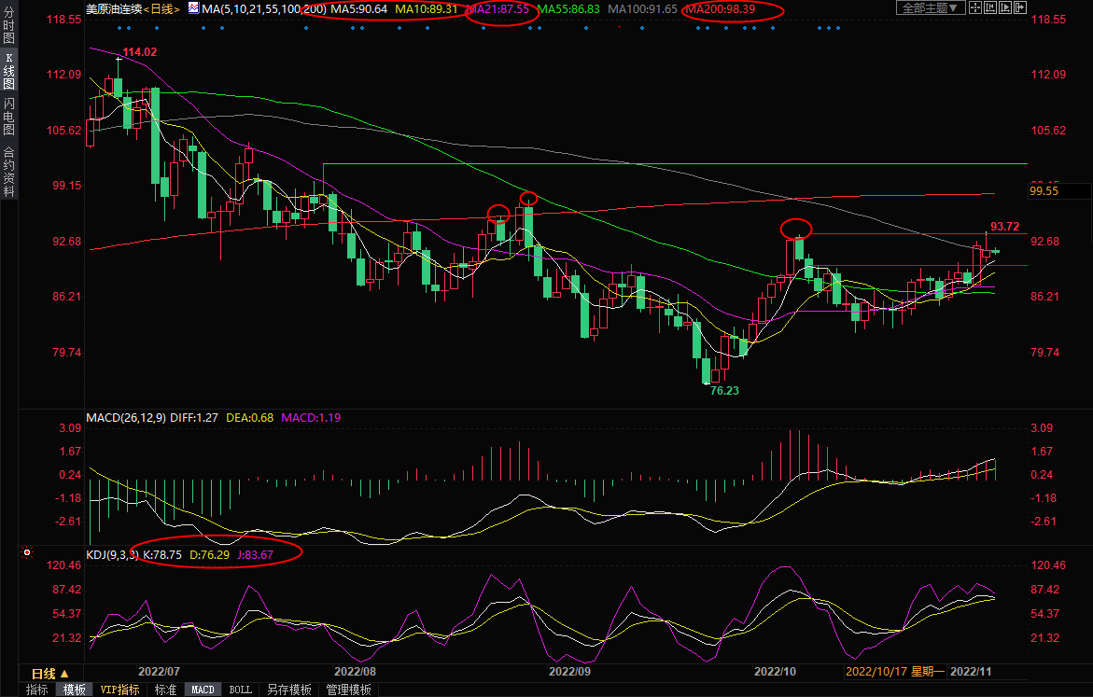Click the small icon left of KDJ panel
The width and height of the screenshot is (1093, 697).
(x=25, y=551)
